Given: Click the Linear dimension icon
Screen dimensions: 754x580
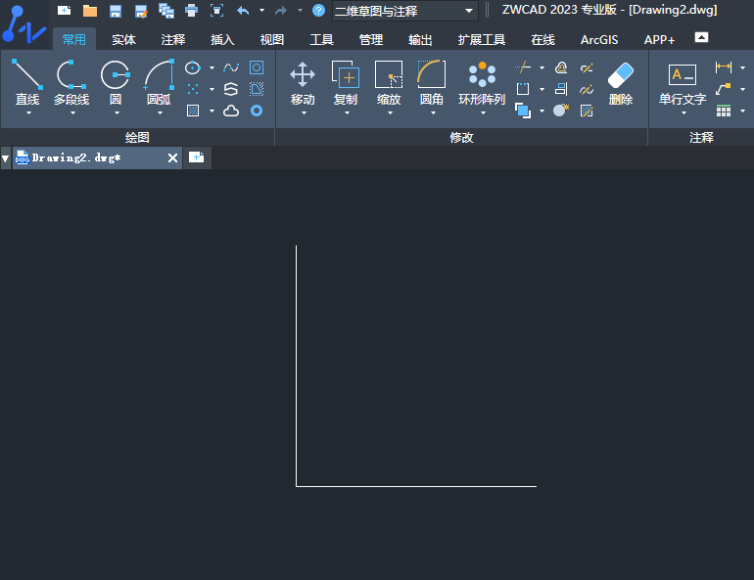Looking at the screenshot, I should (724, 67).
